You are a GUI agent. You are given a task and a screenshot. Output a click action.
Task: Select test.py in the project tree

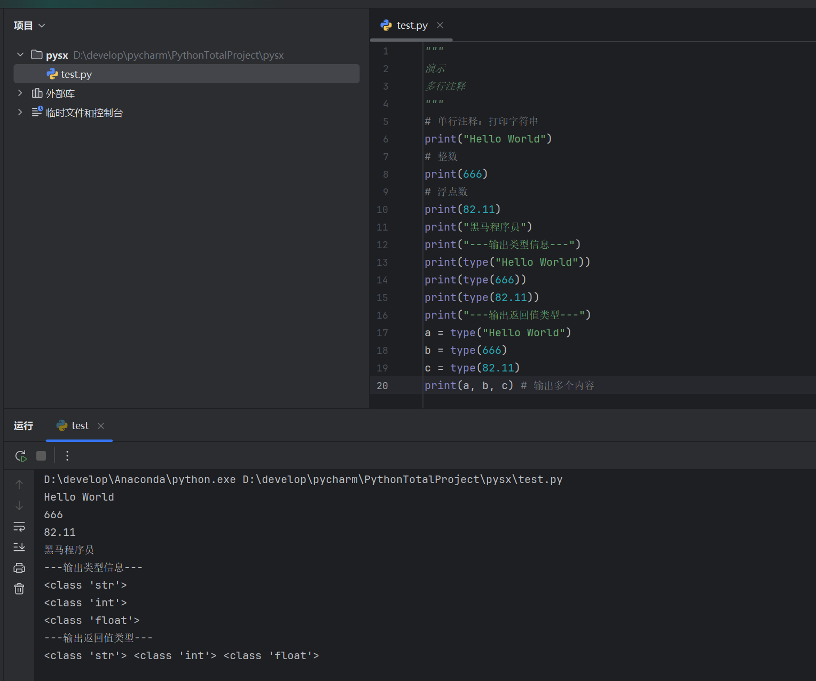pyautogui.click(x=186, y=74)
